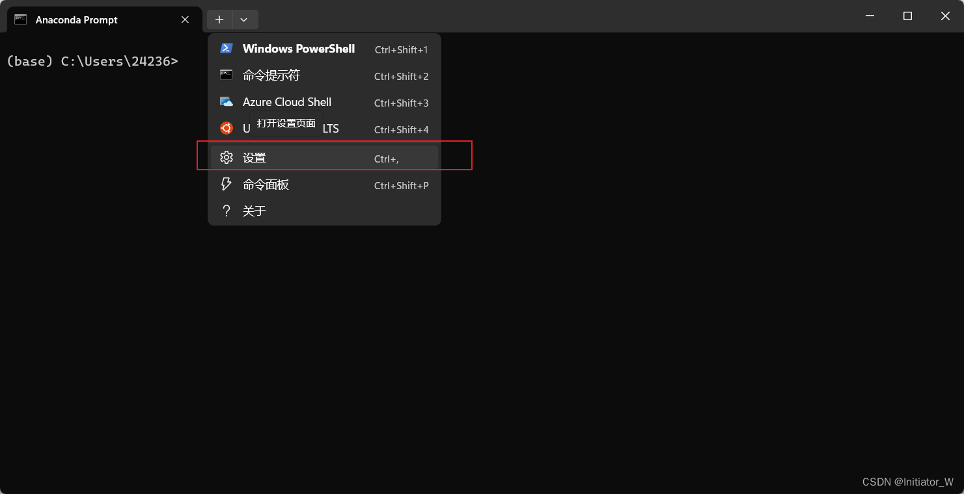Launch Azure Cloud Shell from the menu
This screenshot has width=964, height=494.
click(x=324, y=102)
